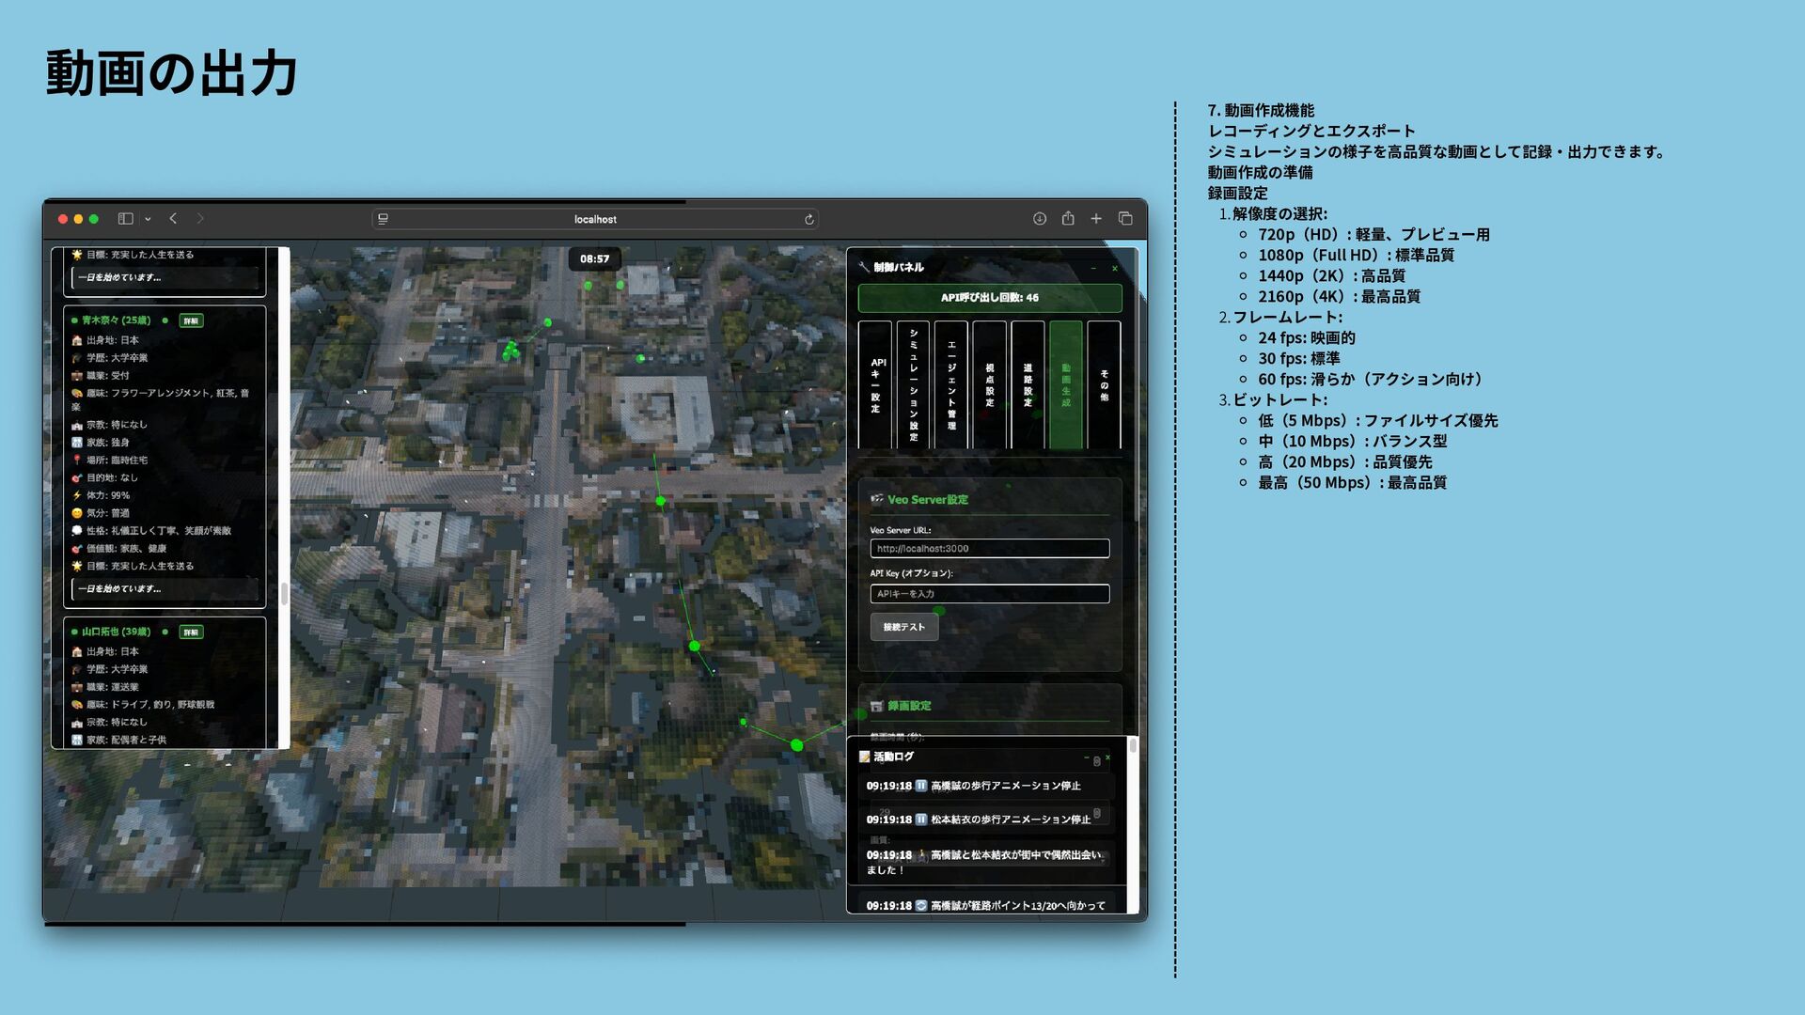The image size is (1805, 1015).
Task: Open the エージェント管理 tab
Action: tap(951, 385)
